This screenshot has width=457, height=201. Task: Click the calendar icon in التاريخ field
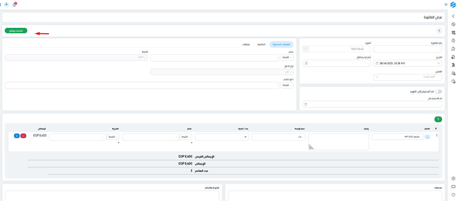pos(377,63)
